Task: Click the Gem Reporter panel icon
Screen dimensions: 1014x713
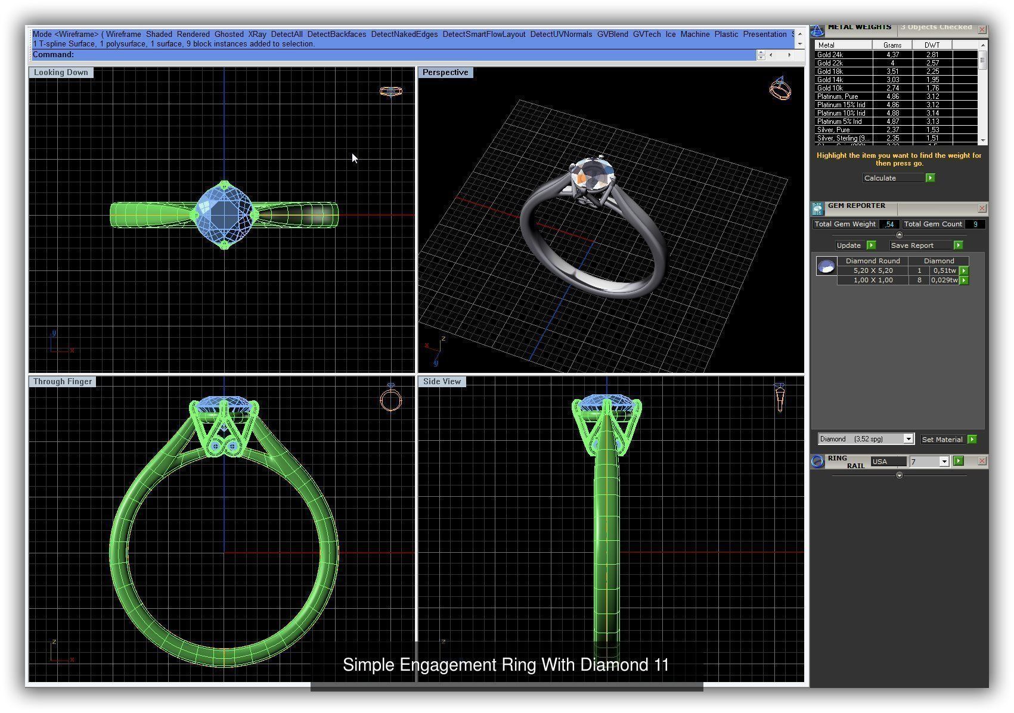Action: pyautogui.click(x=817, y=208)
